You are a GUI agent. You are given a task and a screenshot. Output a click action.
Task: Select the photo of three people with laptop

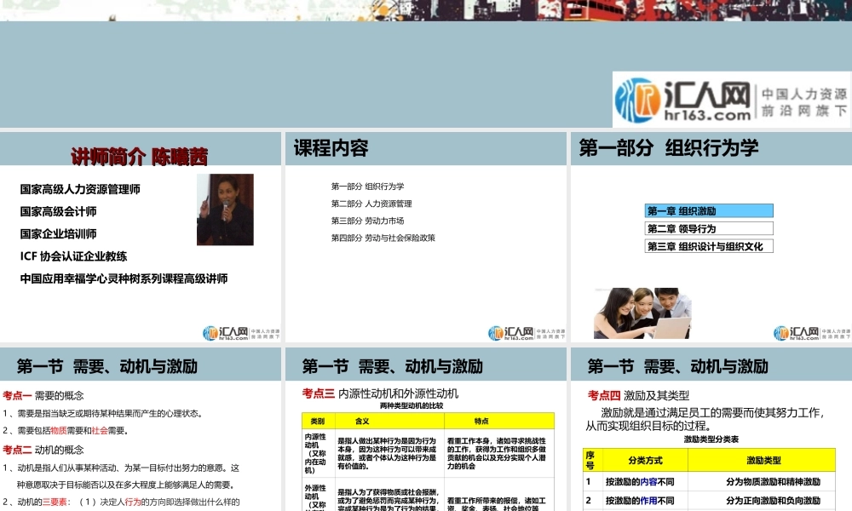642,313
